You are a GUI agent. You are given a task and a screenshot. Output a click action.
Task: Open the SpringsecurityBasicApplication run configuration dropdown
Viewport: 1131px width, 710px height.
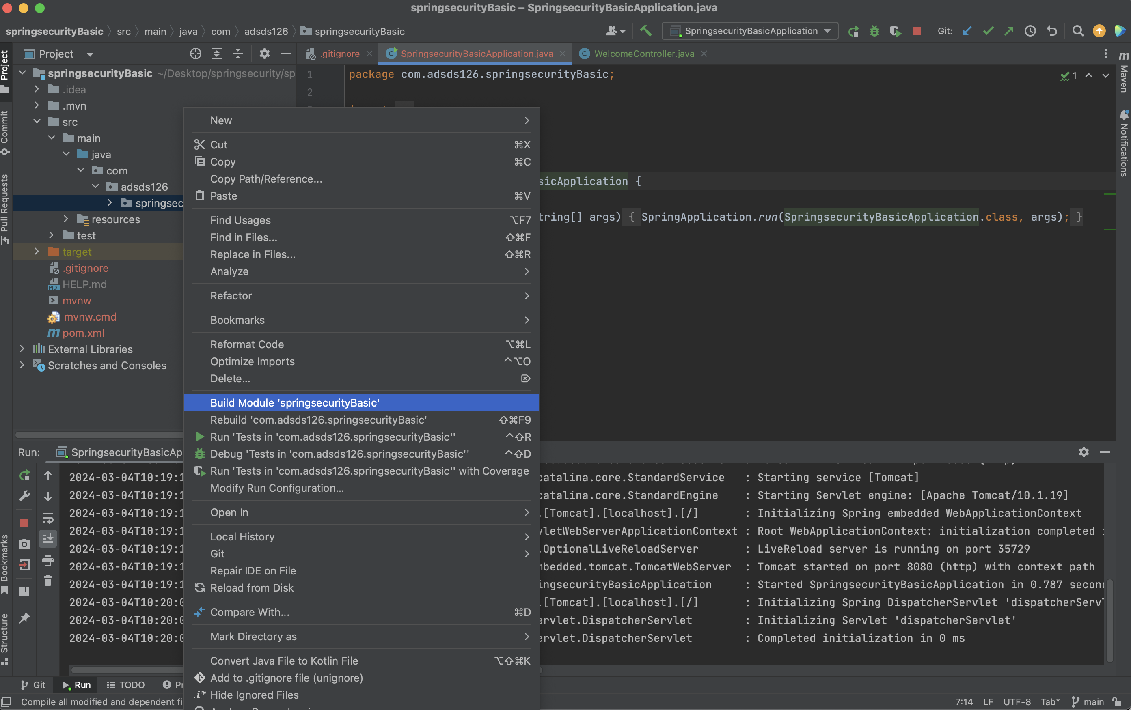click(750, 31)
